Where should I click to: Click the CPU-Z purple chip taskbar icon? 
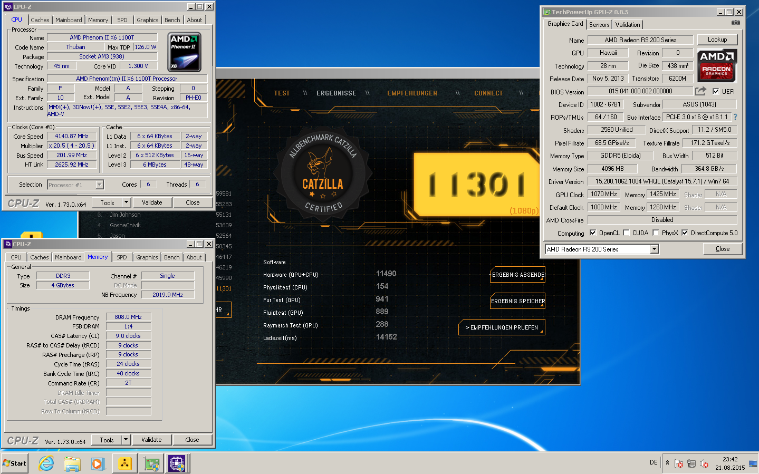pos(177,463)
